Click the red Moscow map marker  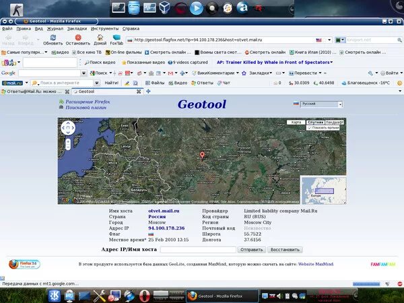pos(202,155)
